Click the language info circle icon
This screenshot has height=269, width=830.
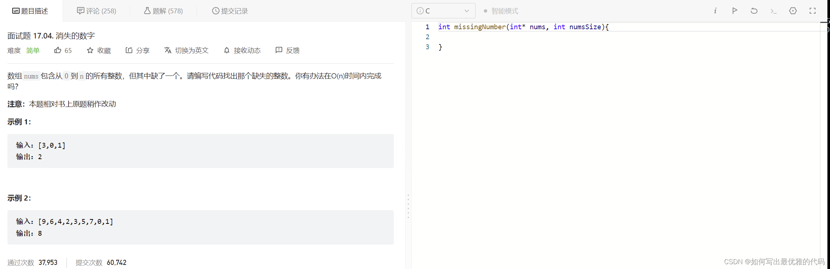[420, 11]
